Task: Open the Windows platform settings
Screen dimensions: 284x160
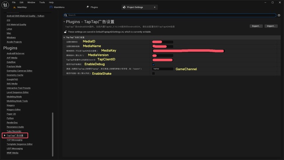Action: click(11, 37)
